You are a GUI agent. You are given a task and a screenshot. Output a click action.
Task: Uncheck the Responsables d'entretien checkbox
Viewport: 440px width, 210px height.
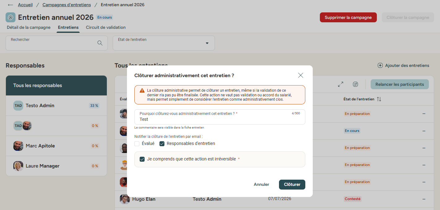tap(162, 144)
